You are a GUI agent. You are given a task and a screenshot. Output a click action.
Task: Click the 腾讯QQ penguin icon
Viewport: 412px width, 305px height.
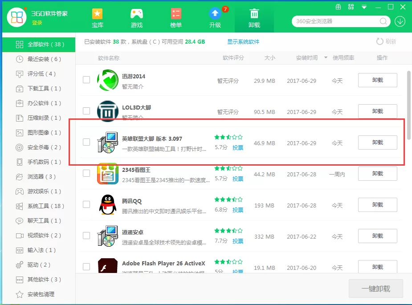coord(108,205)
